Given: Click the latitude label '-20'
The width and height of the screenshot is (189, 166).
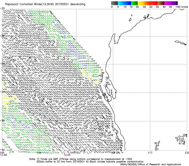Looking at the screenshot, I should 2,8.
